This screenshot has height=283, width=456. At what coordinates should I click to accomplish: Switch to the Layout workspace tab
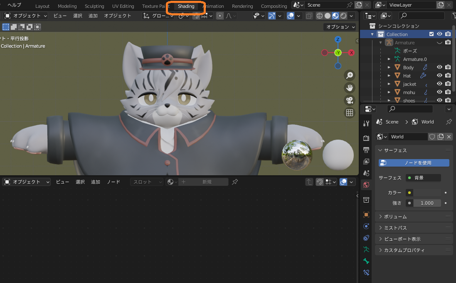(x=42, y=6)
